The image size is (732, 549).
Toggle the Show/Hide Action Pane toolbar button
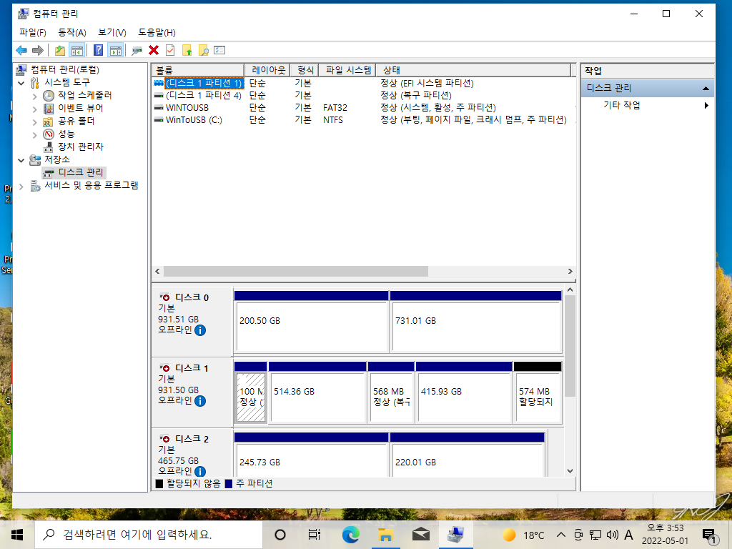click(x=115, y=51)
